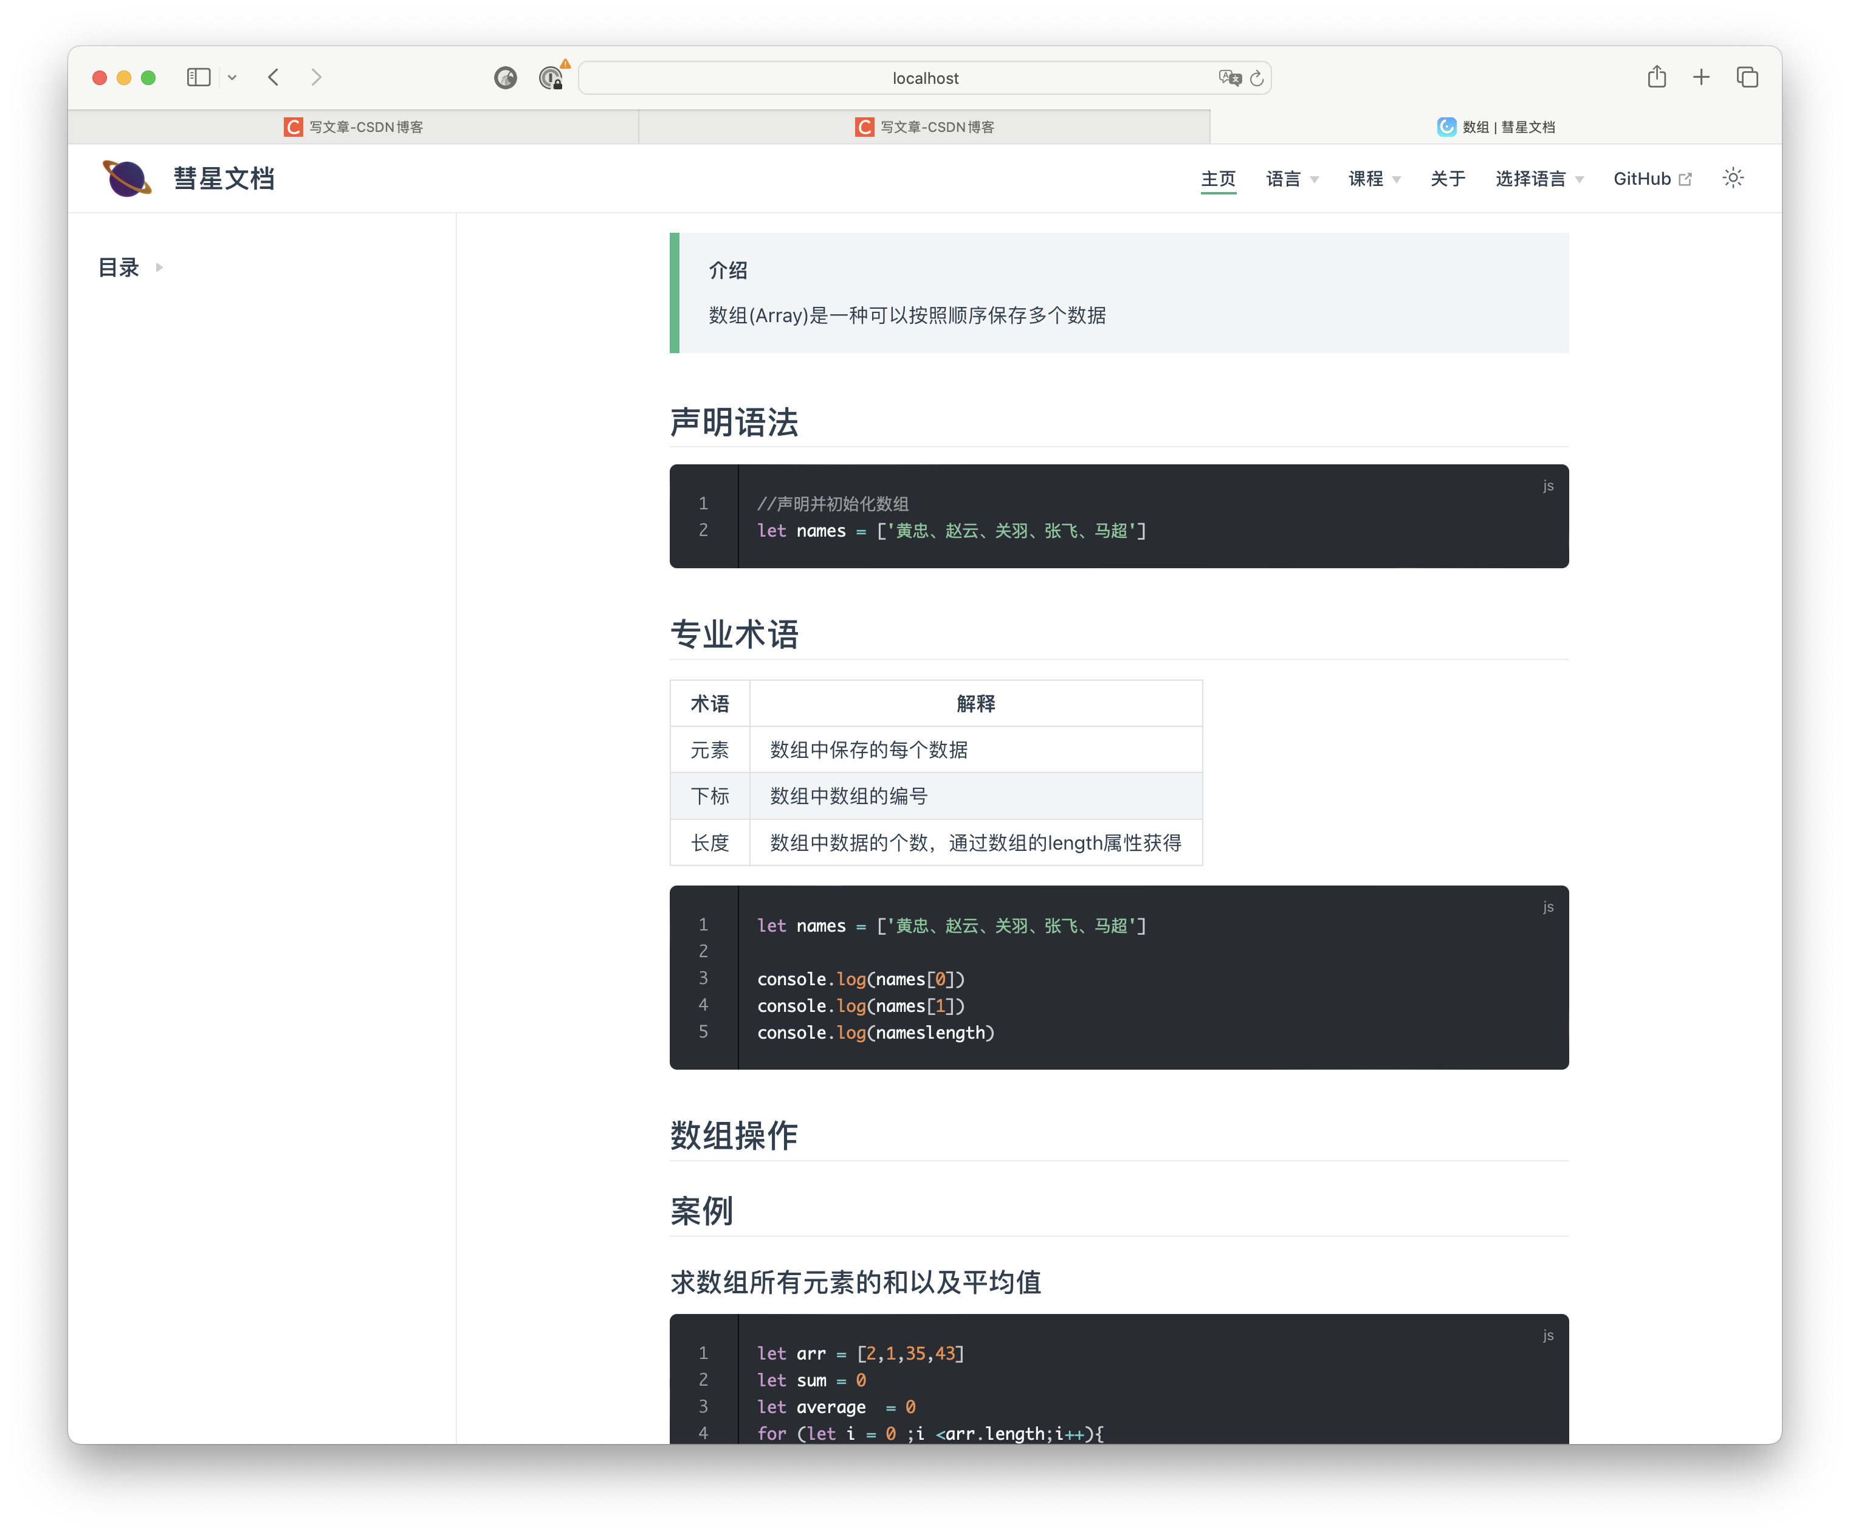Switch to first 写文章-CSDN博客 tab
Screen dimensions: 1850x1534
point(353,127)
